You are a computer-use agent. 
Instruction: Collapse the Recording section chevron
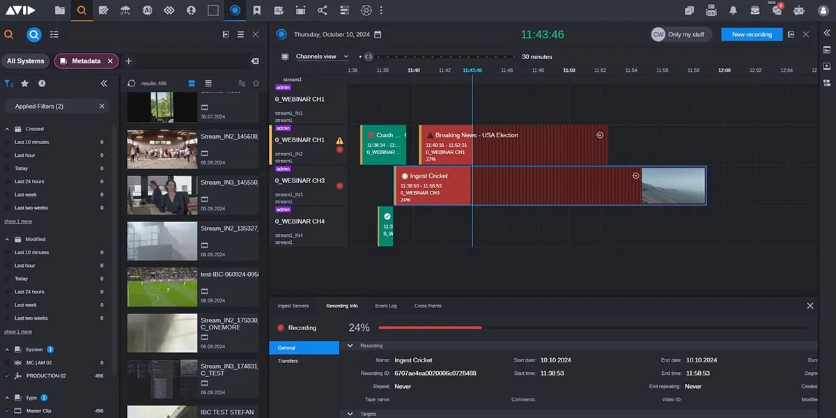pos(350,346)
